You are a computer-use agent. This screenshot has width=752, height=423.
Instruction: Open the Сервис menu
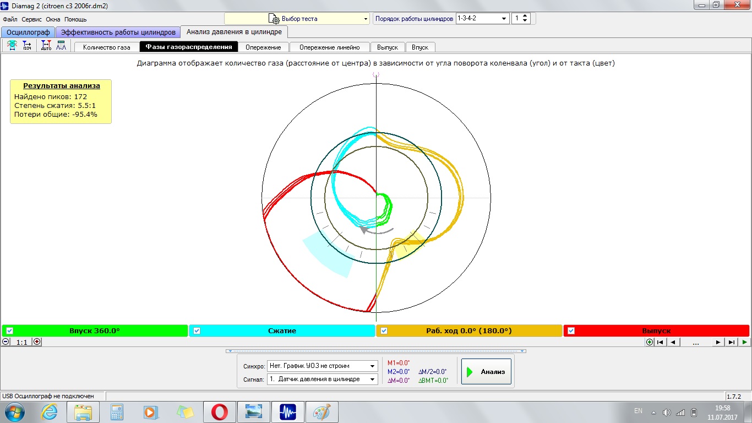(x=32, y=19)
